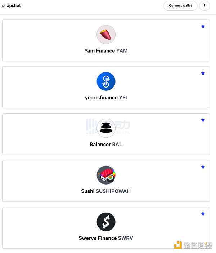
Task: Open the Yam Finance YAM title link
Action: click(x=106, y=51)
